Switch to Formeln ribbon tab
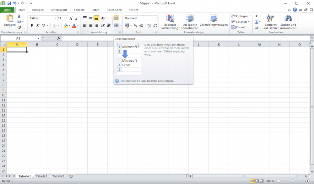The image size is (314, 184). (x=79, y=10)
